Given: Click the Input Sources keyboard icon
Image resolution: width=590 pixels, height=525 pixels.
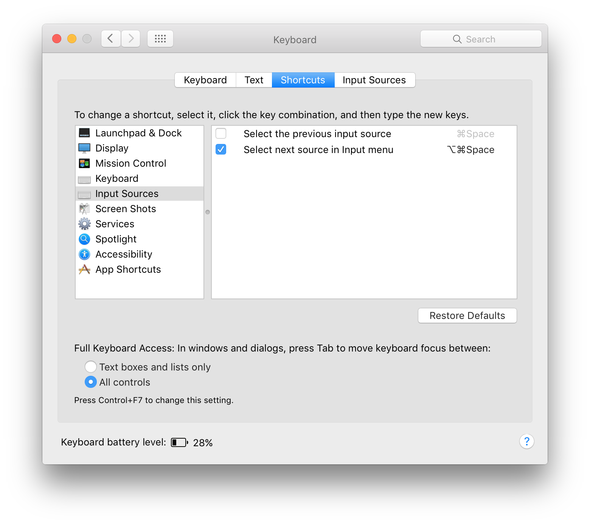Looking at the screenshot, I should [x=84, y=194].
